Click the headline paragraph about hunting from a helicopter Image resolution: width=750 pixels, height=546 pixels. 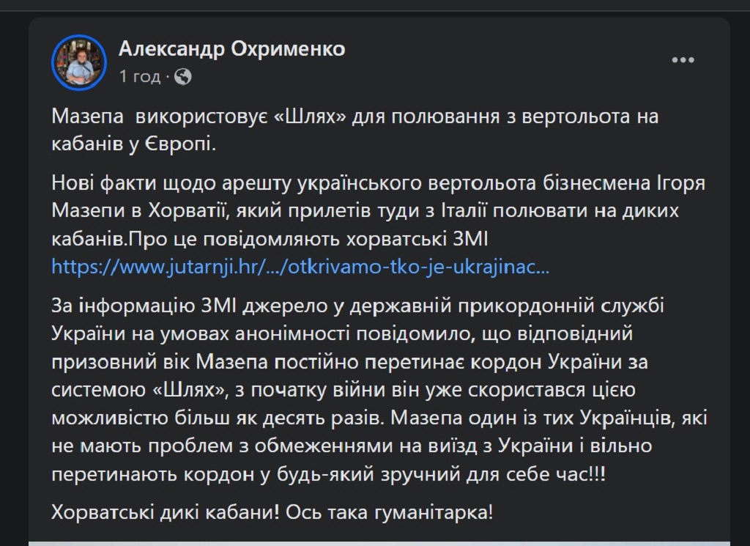click(355, 130)
